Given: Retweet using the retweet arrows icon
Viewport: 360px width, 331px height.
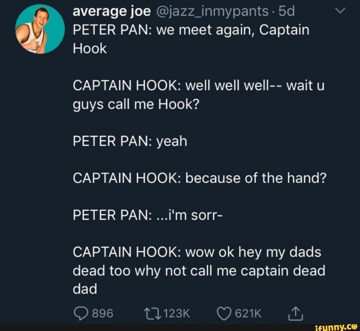Looking at the screenshot, I should pos(152,314).
